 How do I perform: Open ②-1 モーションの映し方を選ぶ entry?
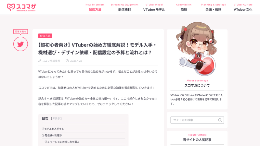click(62, 142)
